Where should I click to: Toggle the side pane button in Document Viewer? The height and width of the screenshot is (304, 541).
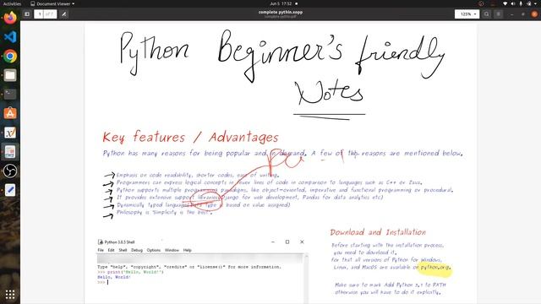point(27,14)
